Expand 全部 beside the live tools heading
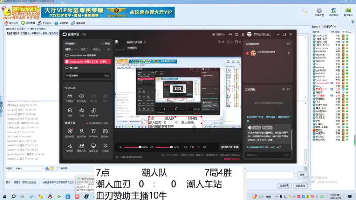This screenshot has width=356, height=200. tap(106, 123)
